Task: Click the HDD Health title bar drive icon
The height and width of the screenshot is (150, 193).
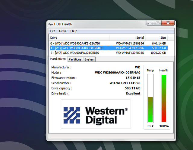Action: pos(50,24)
